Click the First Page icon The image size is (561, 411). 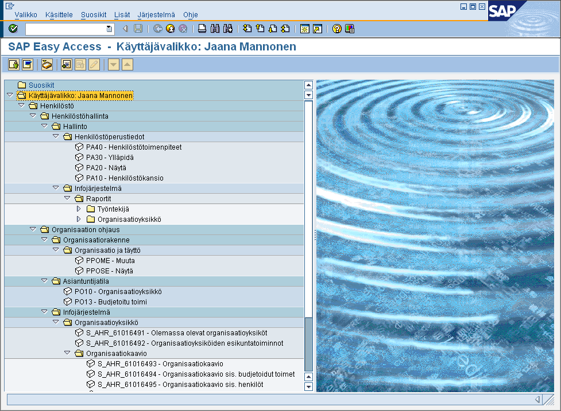coord(247,29)
